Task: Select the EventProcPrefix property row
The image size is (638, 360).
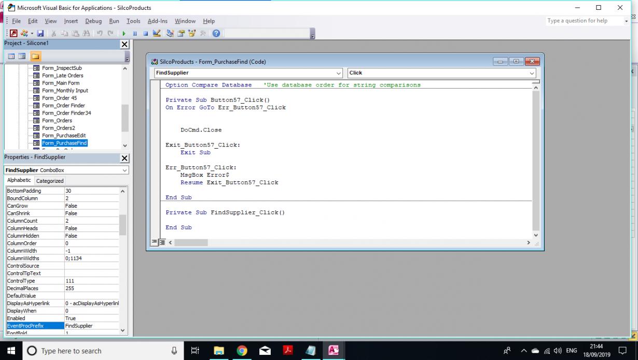Action: coord(62,326)
